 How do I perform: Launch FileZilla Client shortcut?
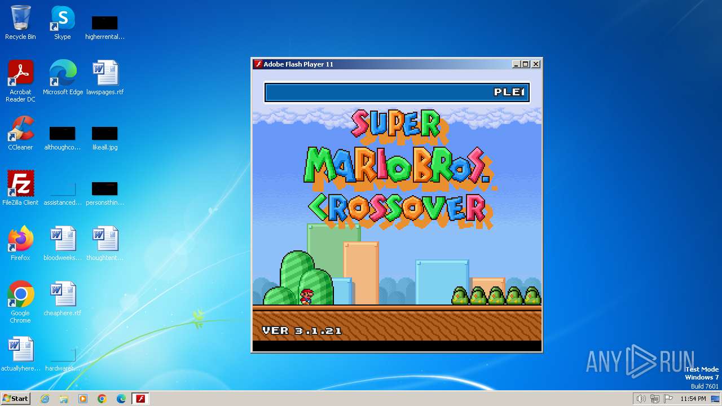[20, 188]
